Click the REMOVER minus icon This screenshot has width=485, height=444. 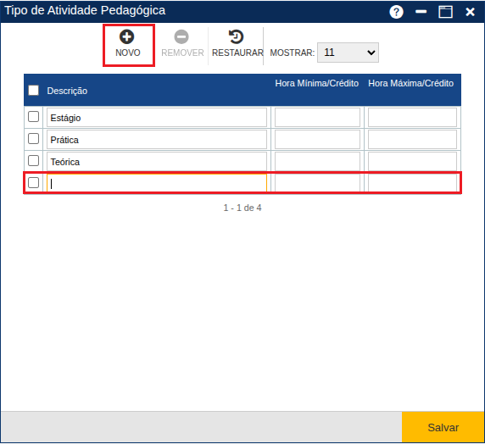181,36
